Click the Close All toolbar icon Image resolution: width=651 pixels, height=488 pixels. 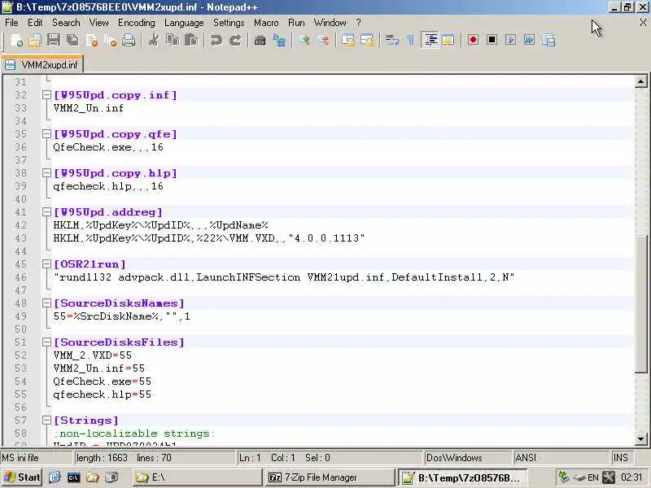[111, 40]
